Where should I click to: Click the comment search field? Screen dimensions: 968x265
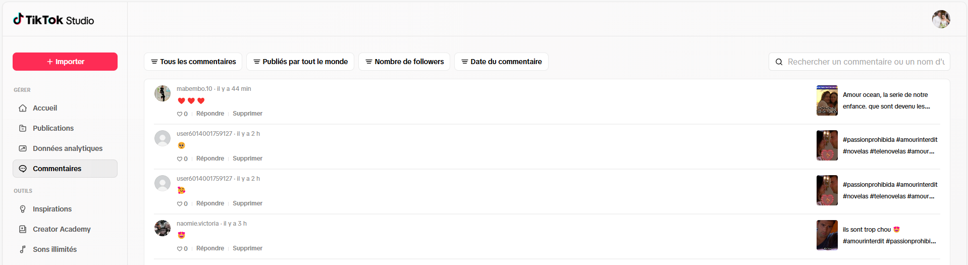(x=859, y=62)
